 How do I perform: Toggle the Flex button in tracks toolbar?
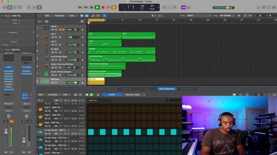98,15
